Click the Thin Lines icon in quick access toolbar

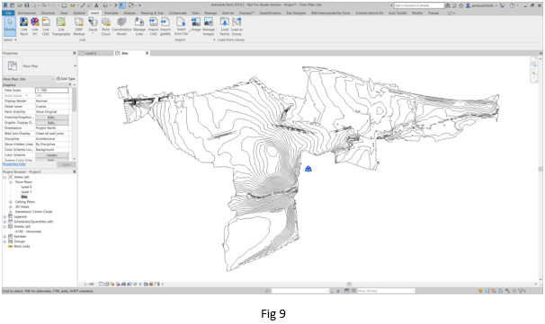point(122,5)
